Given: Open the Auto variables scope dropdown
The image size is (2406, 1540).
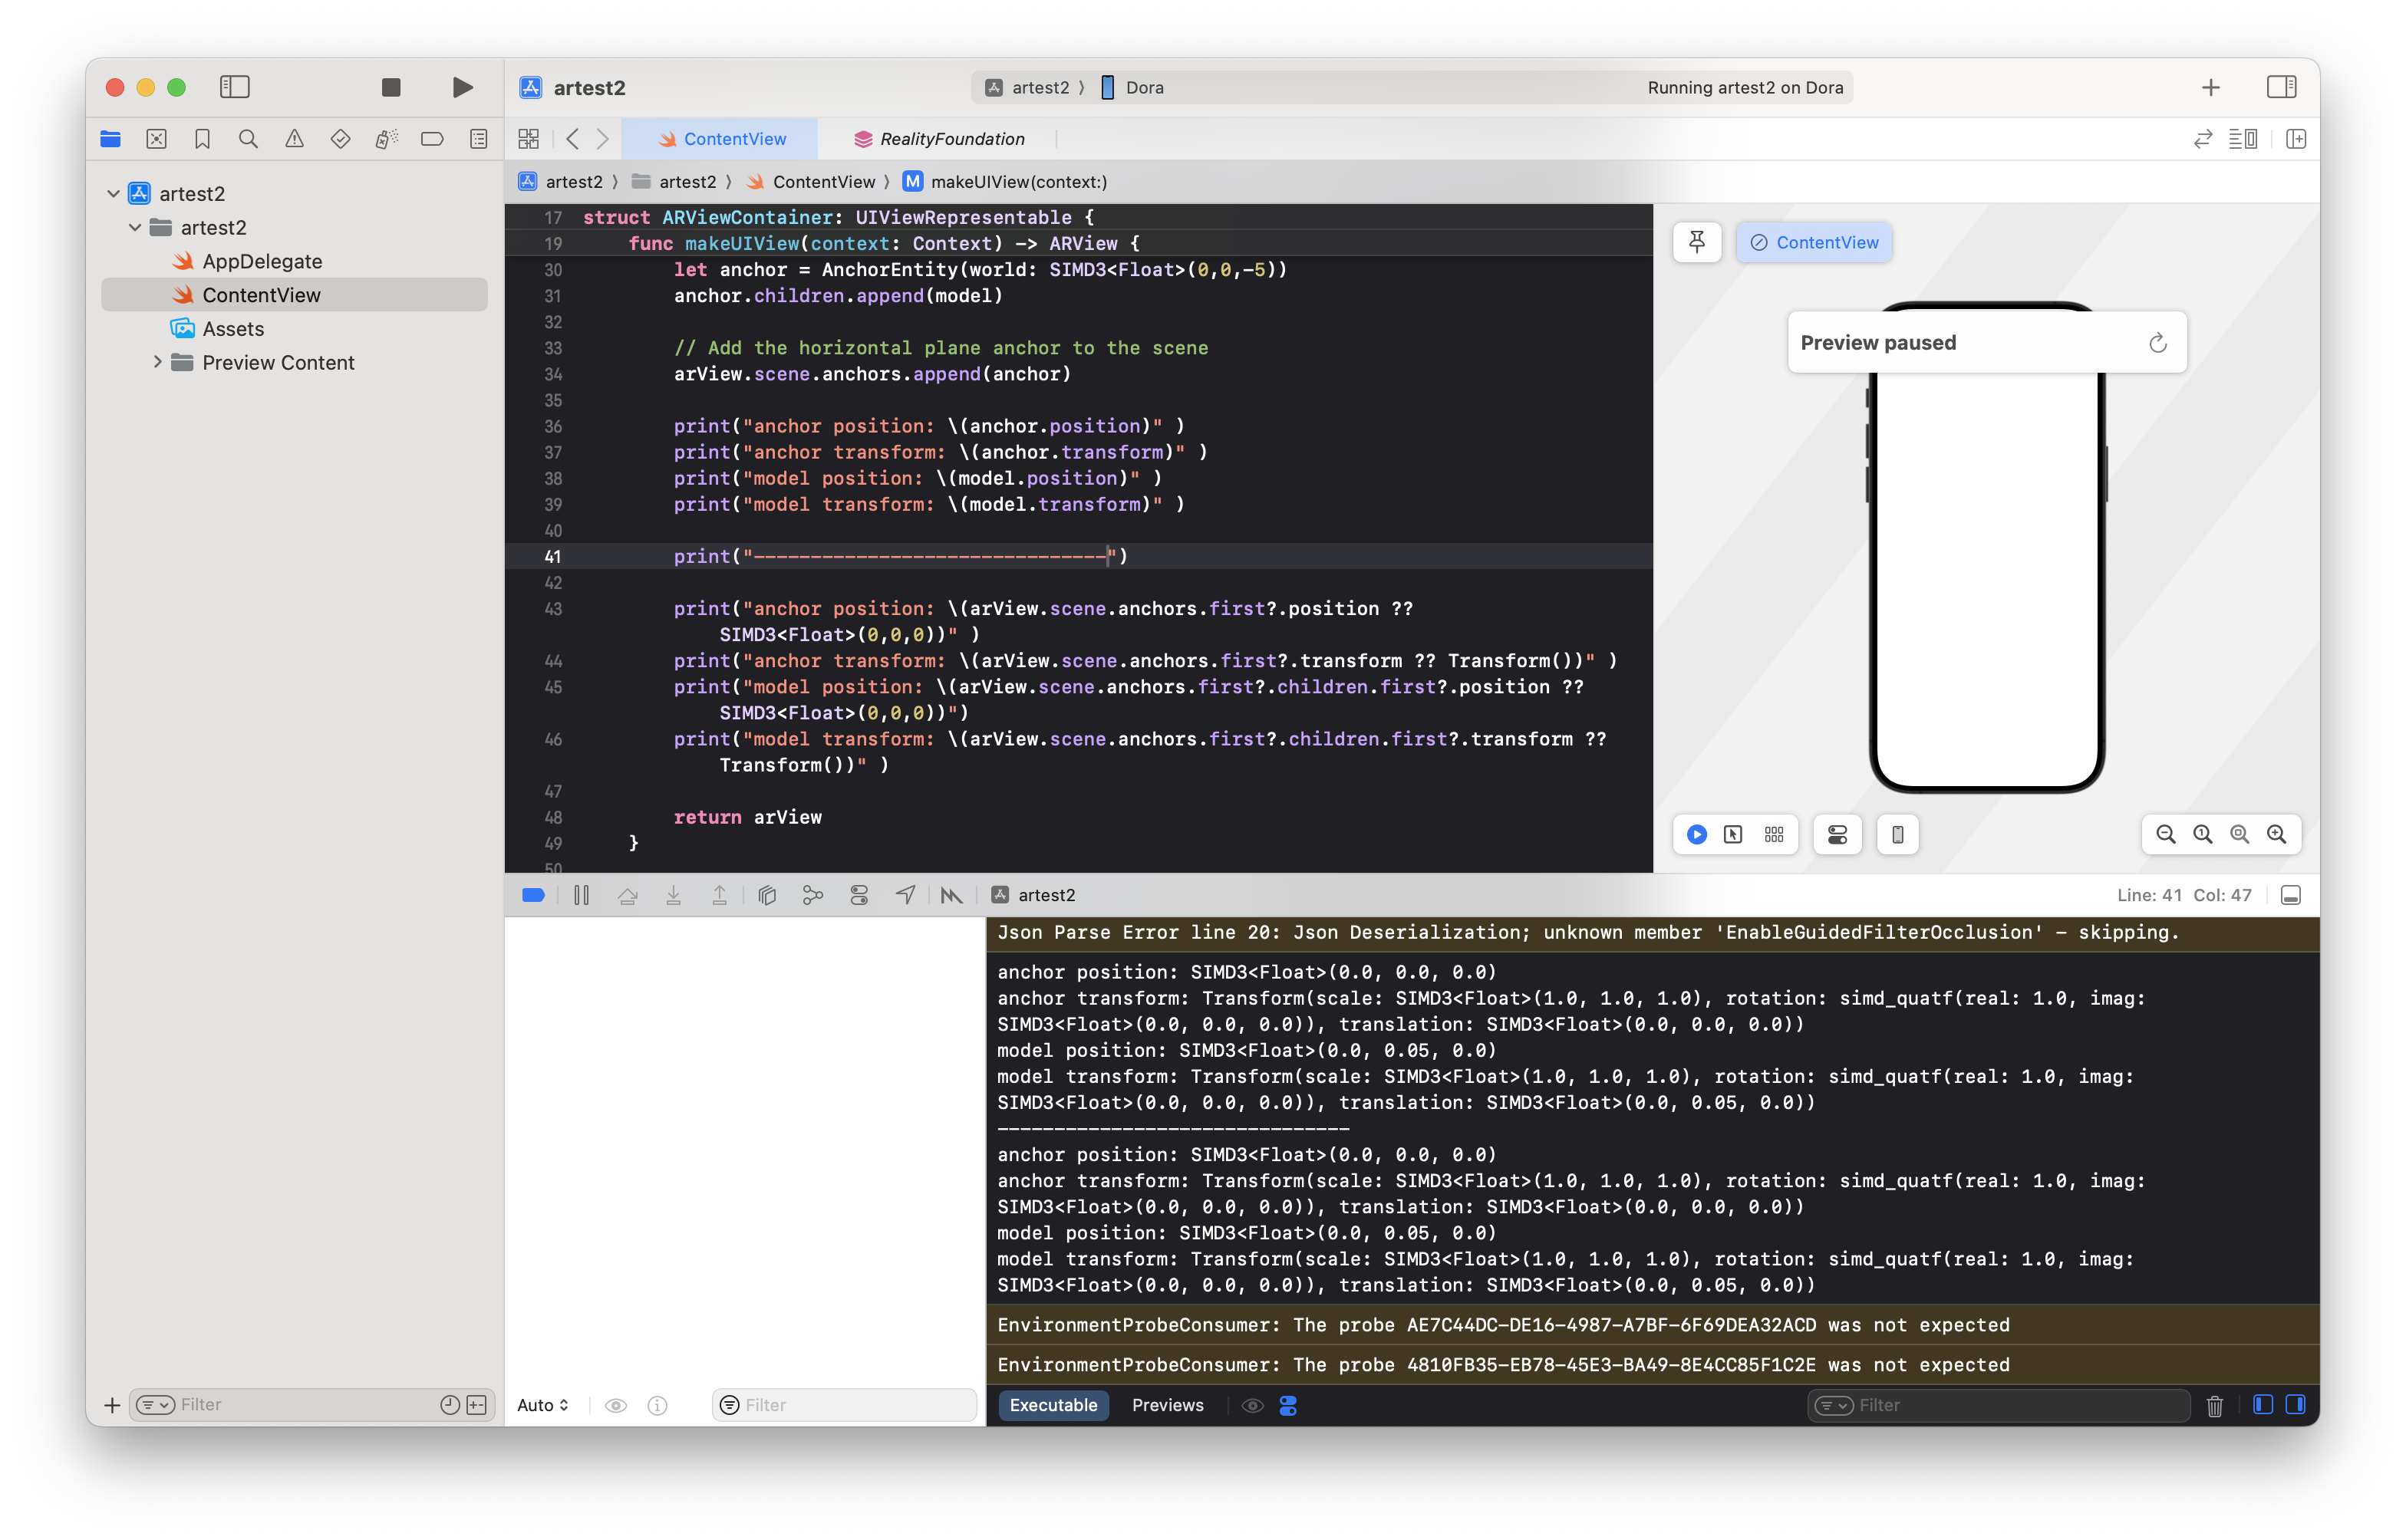Looking at the screenshot, I should [542, 1405].
